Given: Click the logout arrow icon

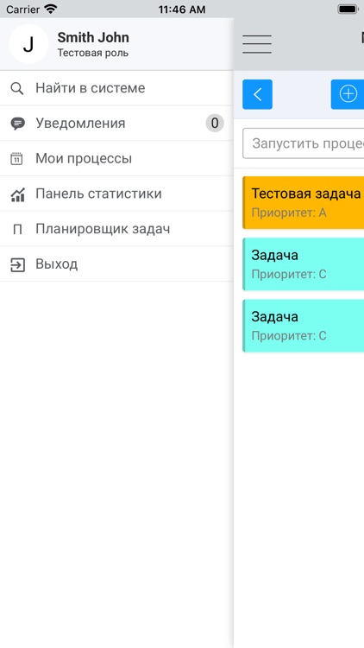Looking at the screenshot, I should (x=17, y=265).
